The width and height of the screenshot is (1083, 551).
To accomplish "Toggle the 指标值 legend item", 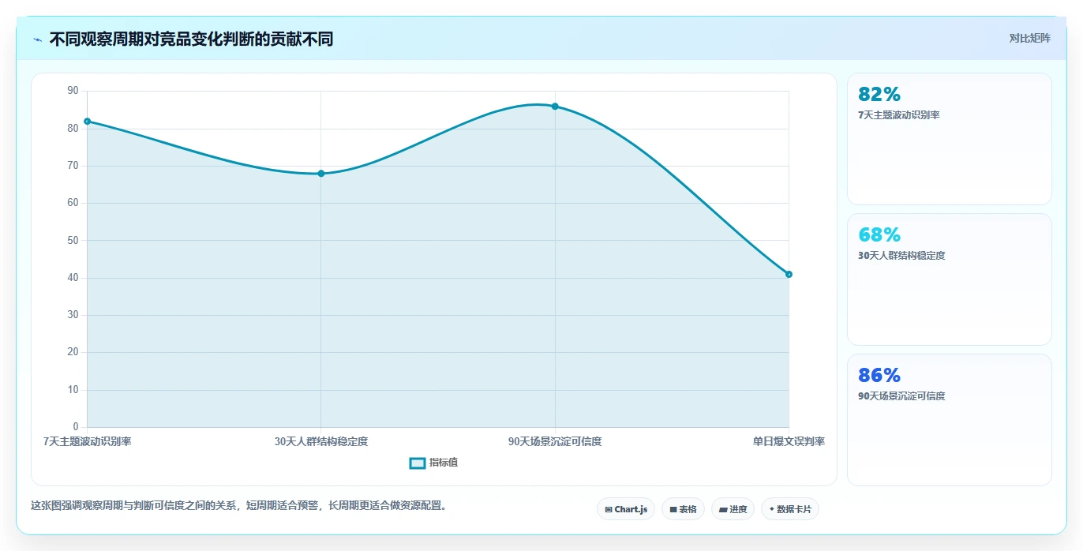I will pyautogui.click(x=433, y=463).
